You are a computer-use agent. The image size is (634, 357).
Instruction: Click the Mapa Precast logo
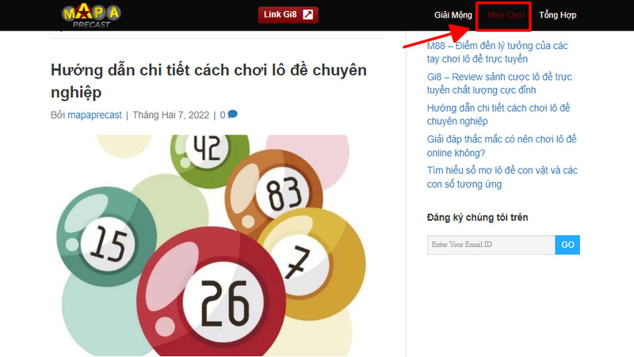pos(91,15)
